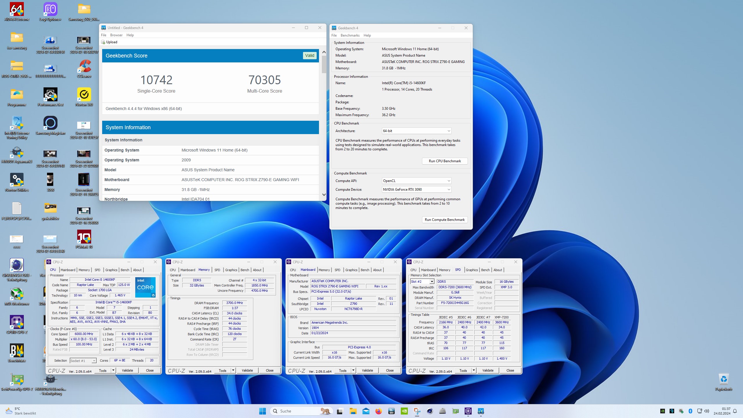Open File Explorer from the taskbar
The width and height of the screenshot is (743, 418).
point(353,411)
